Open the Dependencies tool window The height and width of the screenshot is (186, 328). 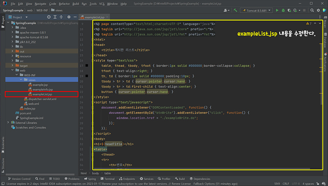pos(200,179)
